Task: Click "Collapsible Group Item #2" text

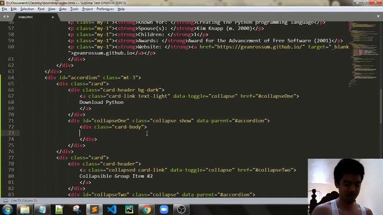Action: click(116, 176)
